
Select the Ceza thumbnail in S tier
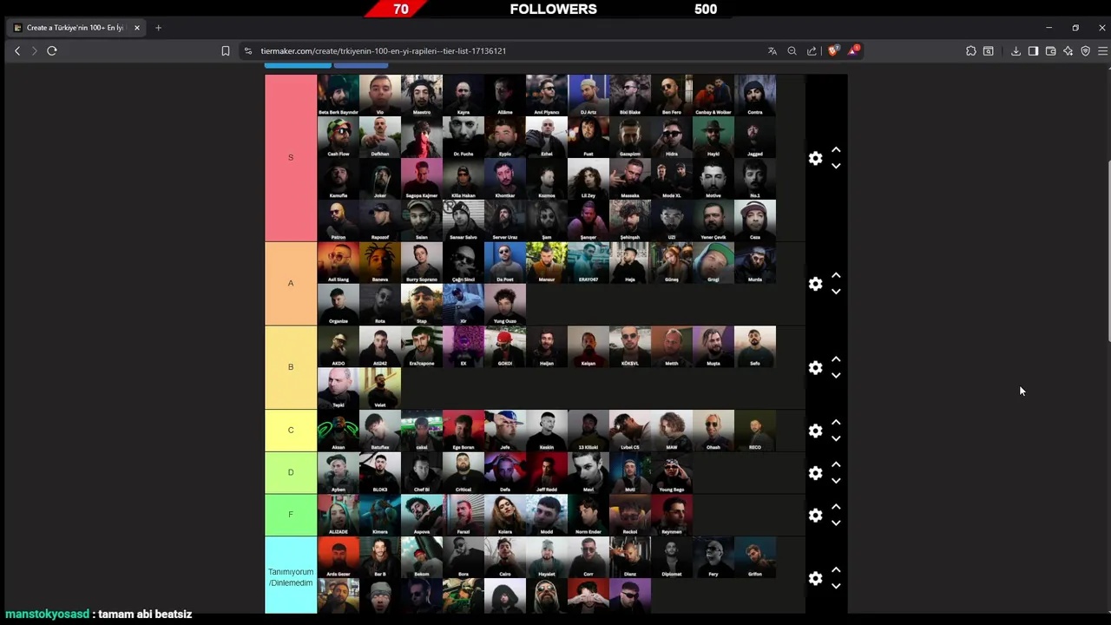click(x=755, y=220)
